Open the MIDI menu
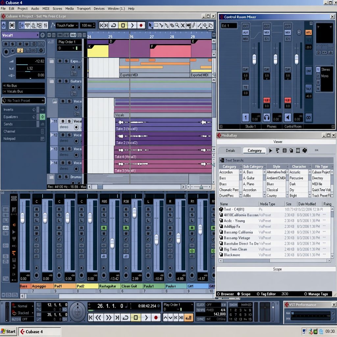 point(46,9)
